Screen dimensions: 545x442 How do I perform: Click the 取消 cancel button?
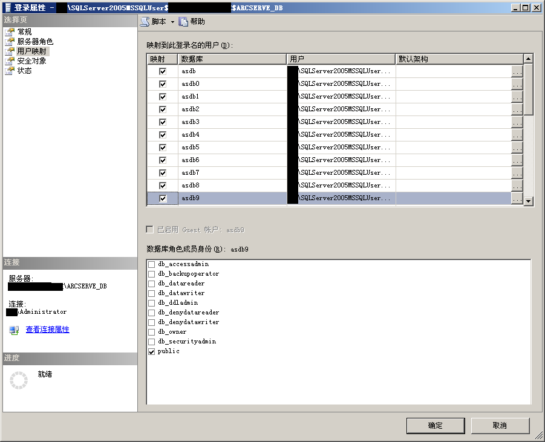coord(500,426)
